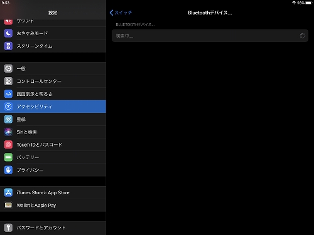Go back to スイッチ
Screen dimensions: 314x235
(121, 13)
